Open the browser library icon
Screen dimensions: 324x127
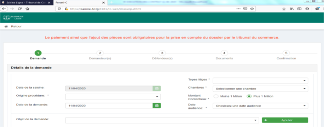point(291,9)
